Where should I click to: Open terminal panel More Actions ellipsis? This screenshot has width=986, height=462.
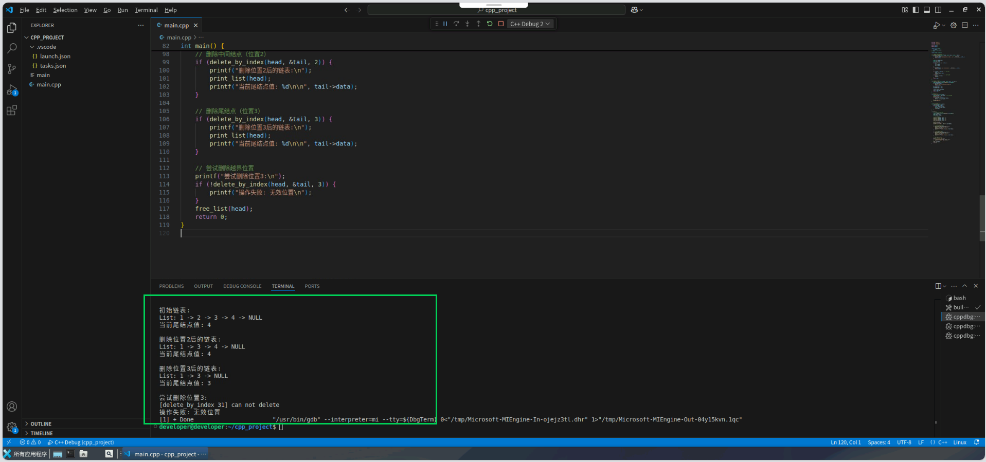(954, 286)
